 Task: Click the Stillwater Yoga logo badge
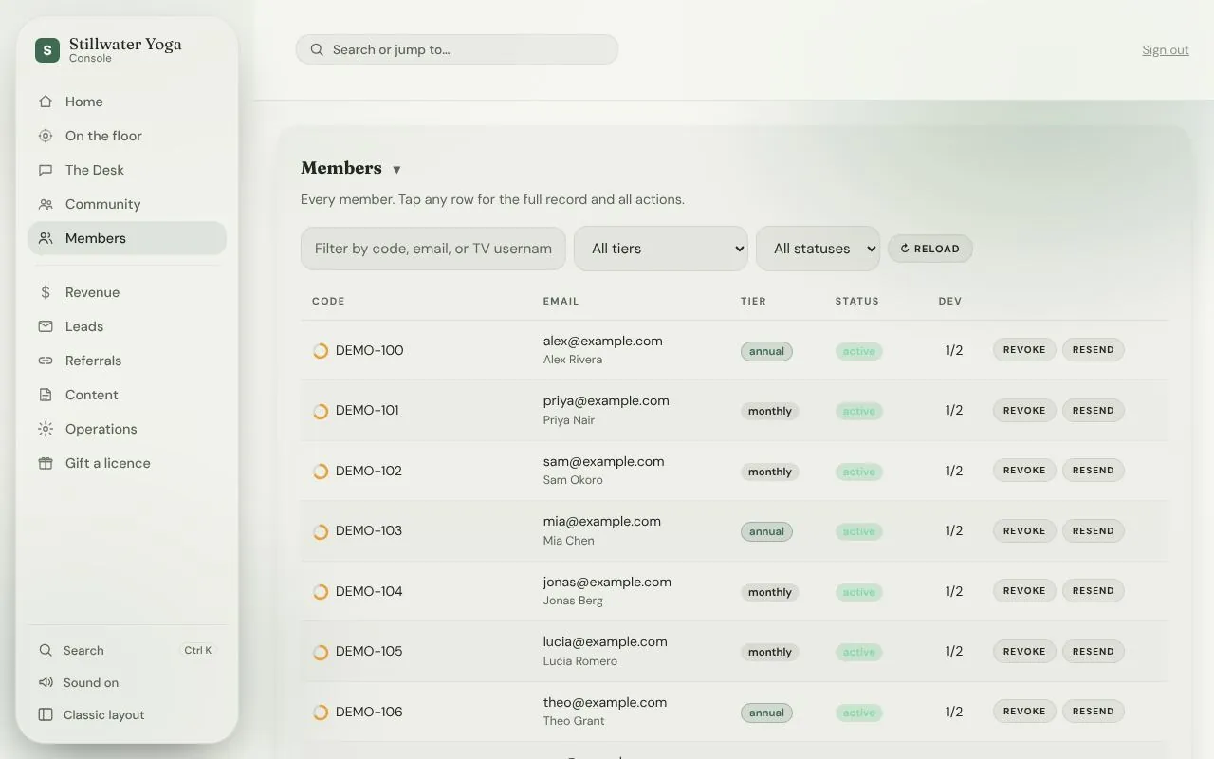click(x=47, y=50)
